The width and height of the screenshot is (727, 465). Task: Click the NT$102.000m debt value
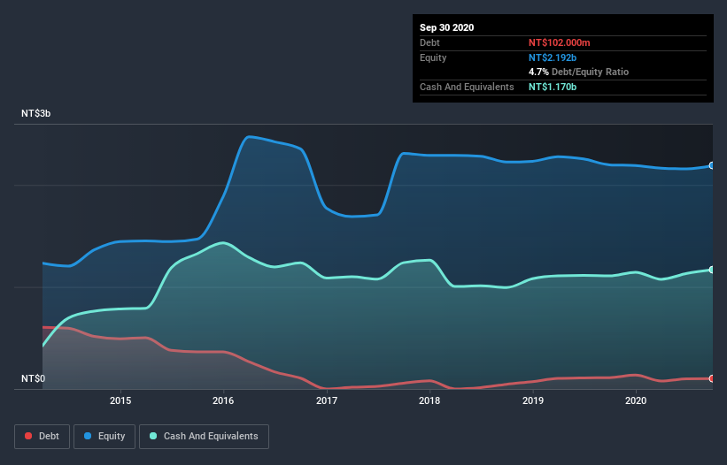point(559,43)
